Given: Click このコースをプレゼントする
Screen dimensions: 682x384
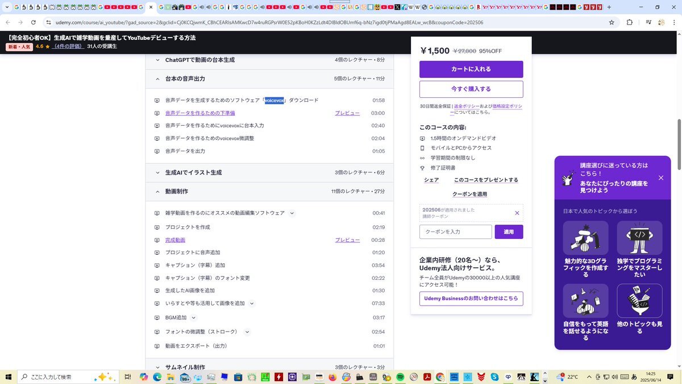Looking at the screenshot, I should point(486,180).
